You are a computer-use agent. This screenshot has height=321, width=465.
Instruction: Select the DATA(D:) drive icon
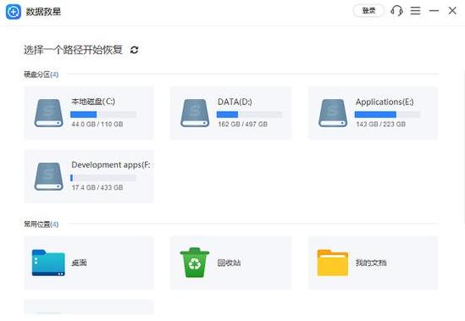195,113
